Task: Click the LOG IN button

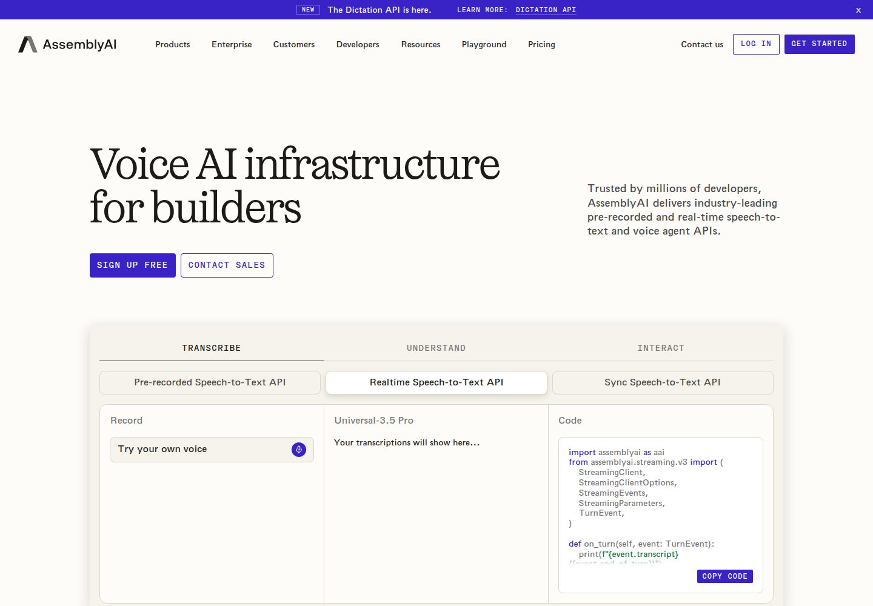Action: pyautogui.click(x=756, y=44)
